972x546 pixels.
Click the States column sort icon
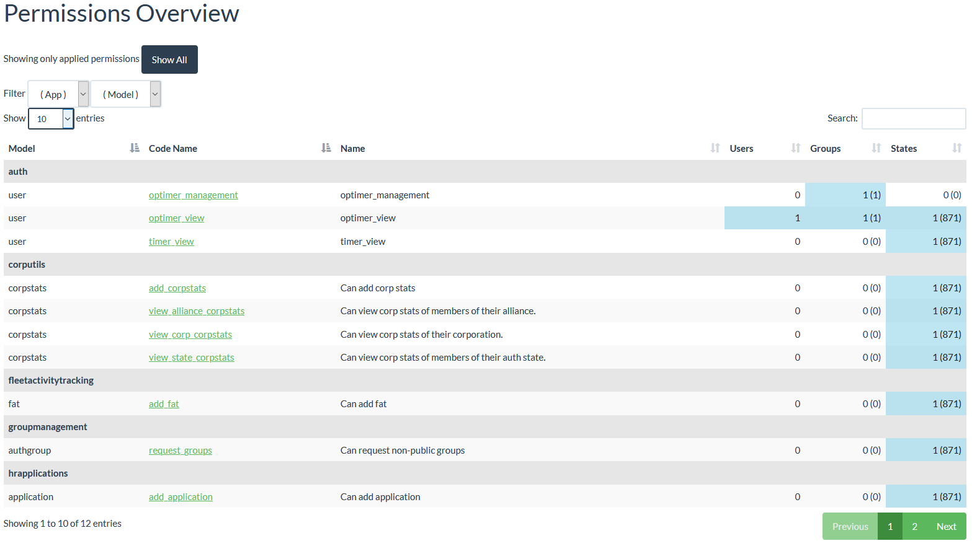coord(957,148)
